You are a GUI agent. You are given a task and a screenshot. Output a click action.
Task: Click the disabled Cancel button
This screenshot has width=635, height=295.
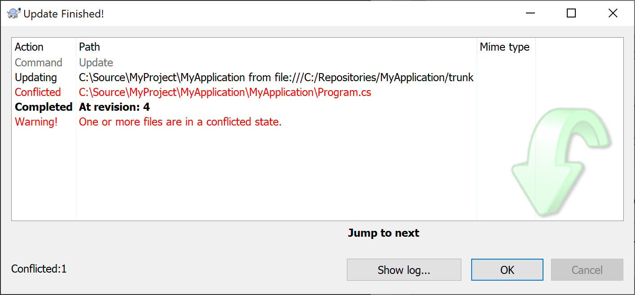[587, 270]
